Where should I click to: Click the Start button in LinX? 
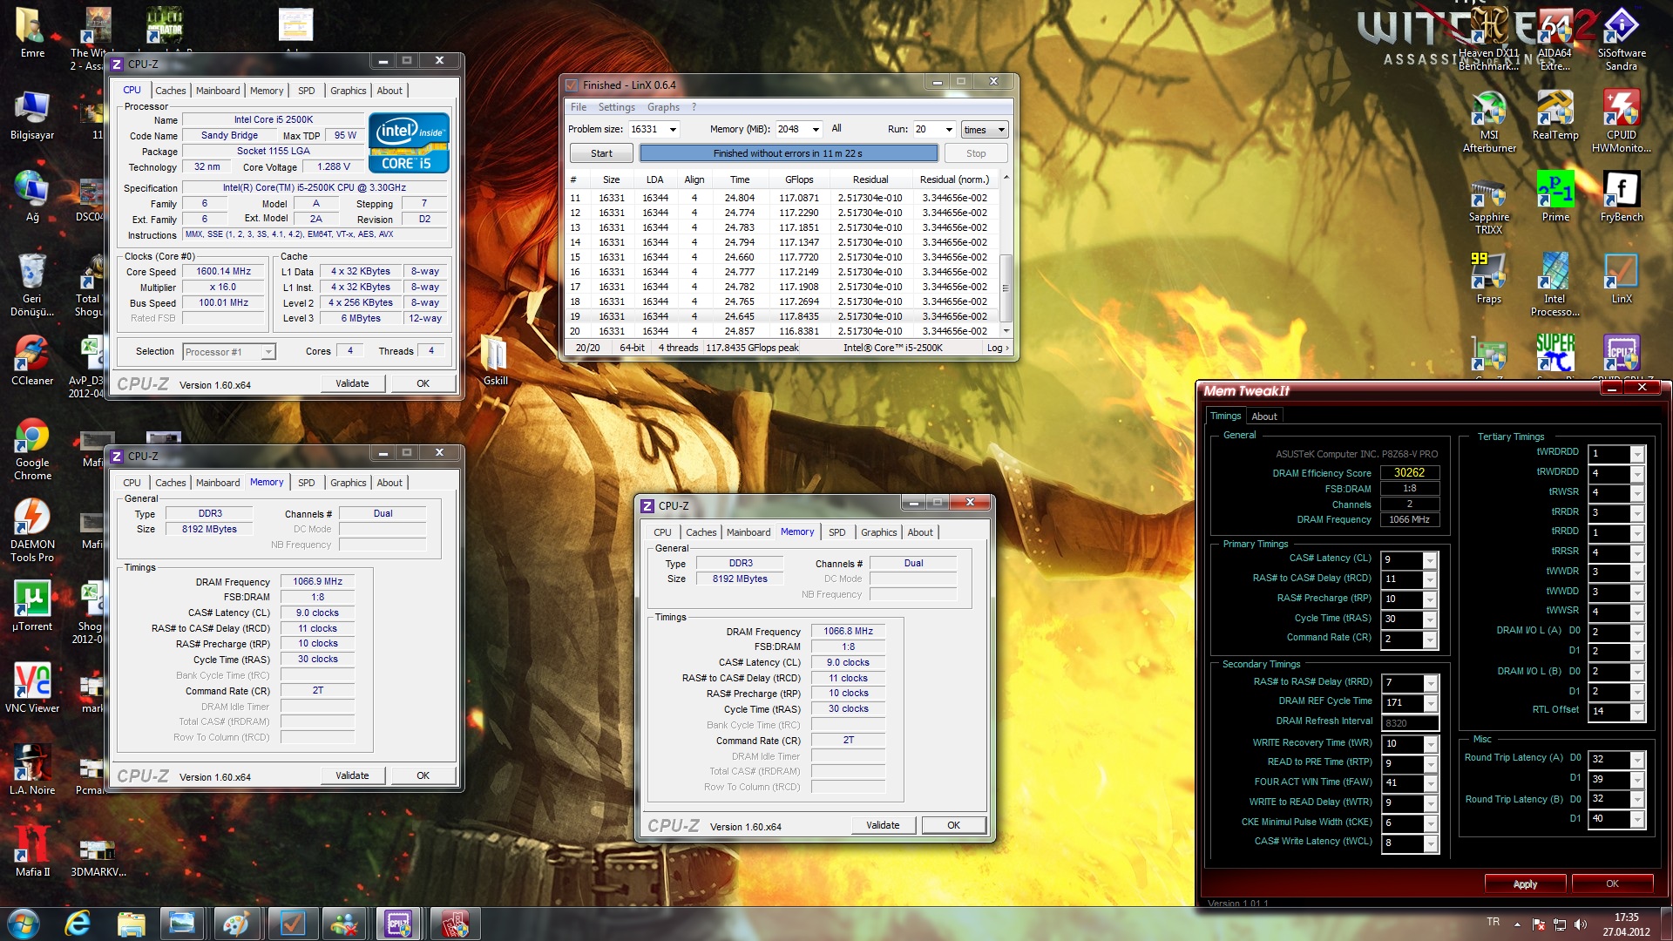point(601,153)
